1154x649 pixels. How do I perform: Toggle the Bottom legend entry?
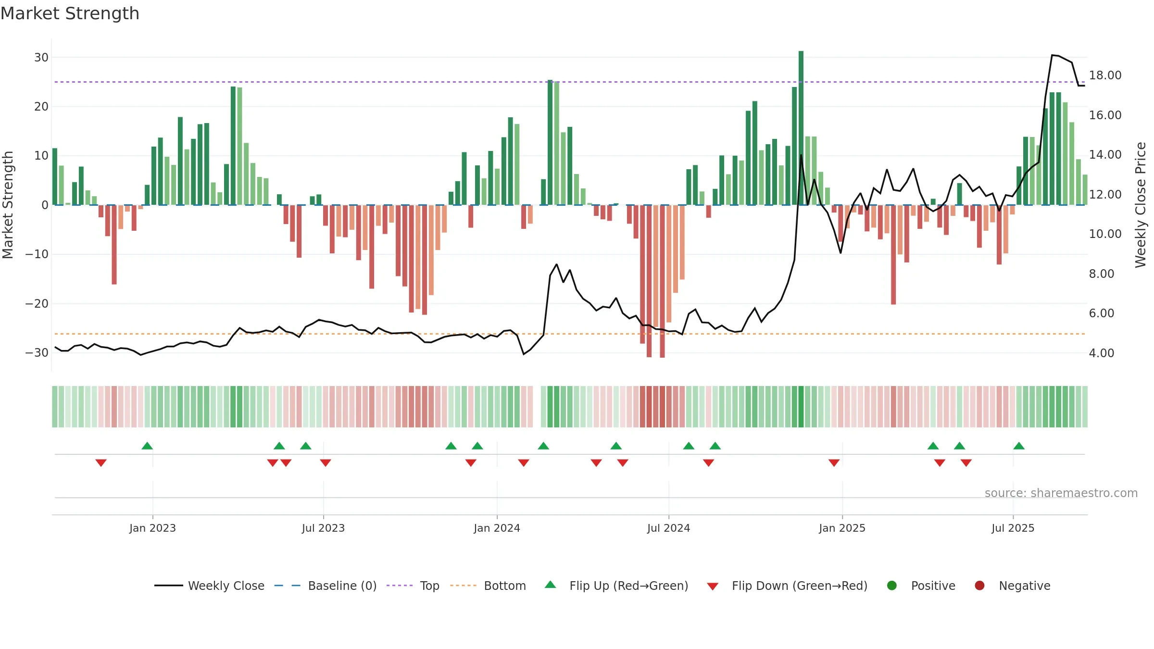pyautogui.click(x=488, y=586)
